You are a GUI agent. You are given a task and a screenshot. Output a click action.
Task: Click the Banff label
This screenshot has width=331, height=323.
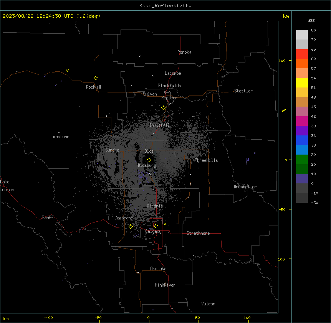tap(48, 218)
